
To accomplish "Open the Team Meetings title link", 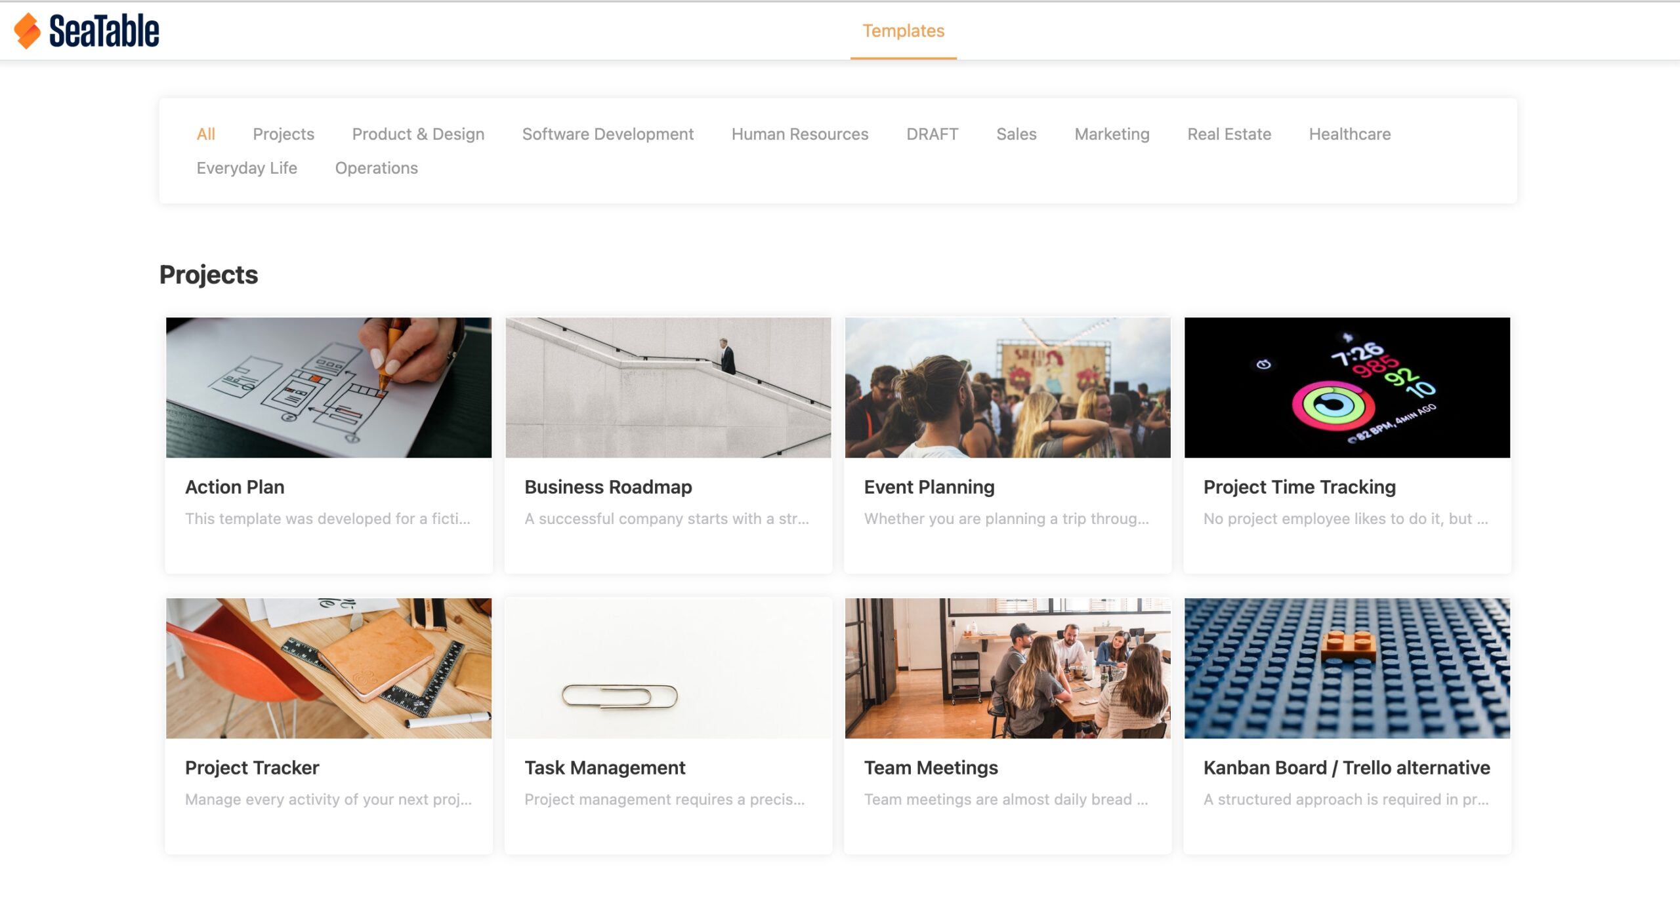I will 931,767.
